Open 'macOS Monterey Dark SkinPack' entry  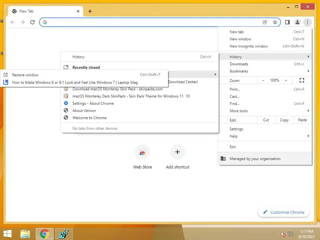click(x=140, y=96)
